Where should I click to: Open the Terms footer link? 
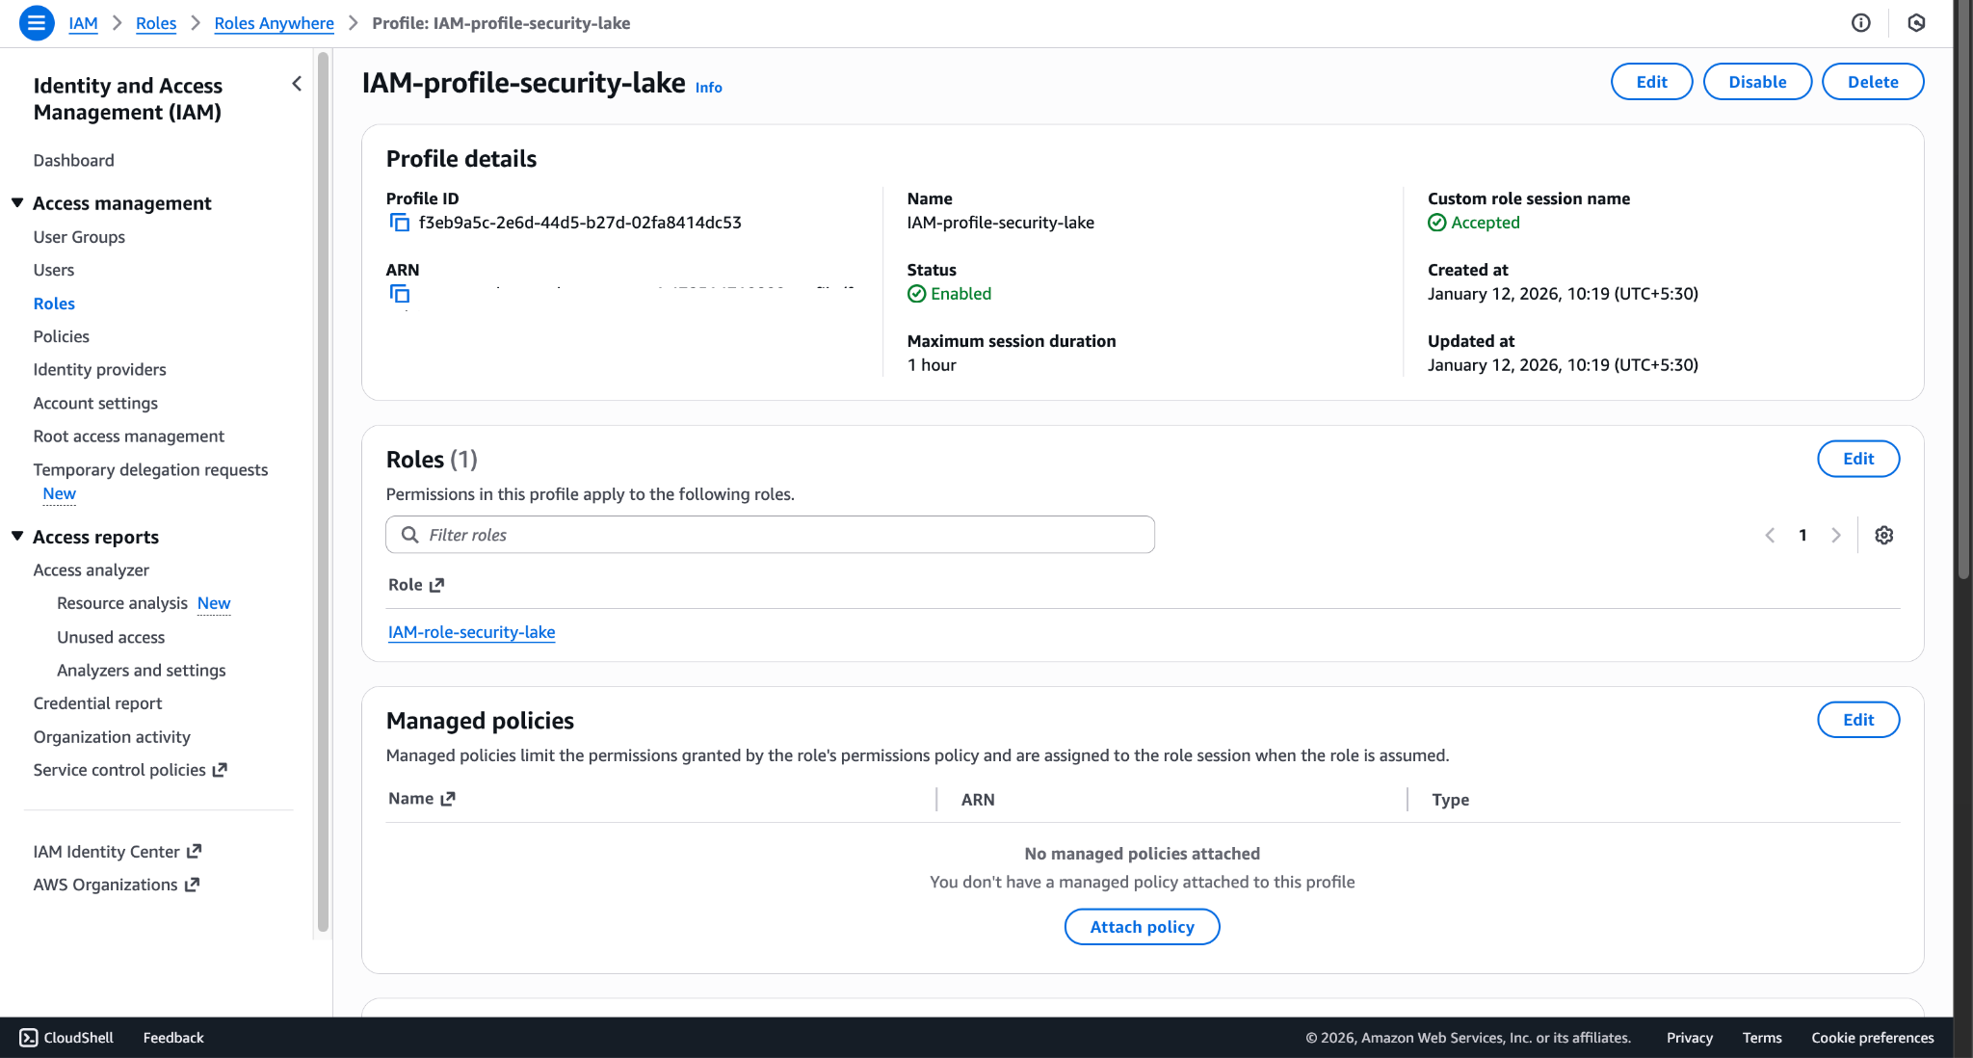[x=1762, y=1038]
